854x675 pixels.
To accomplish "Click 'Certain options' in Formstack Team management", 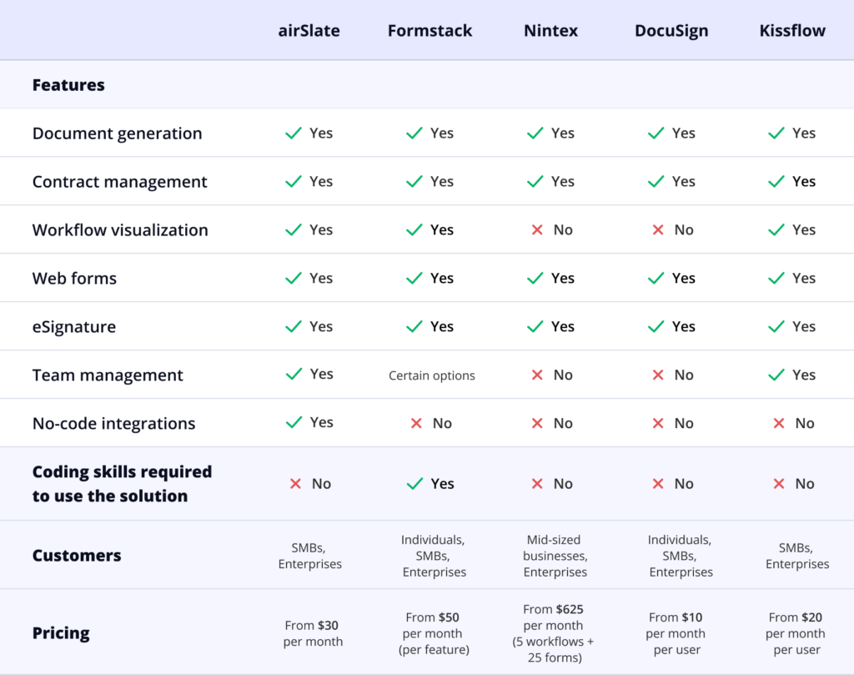I will point(431,376).
